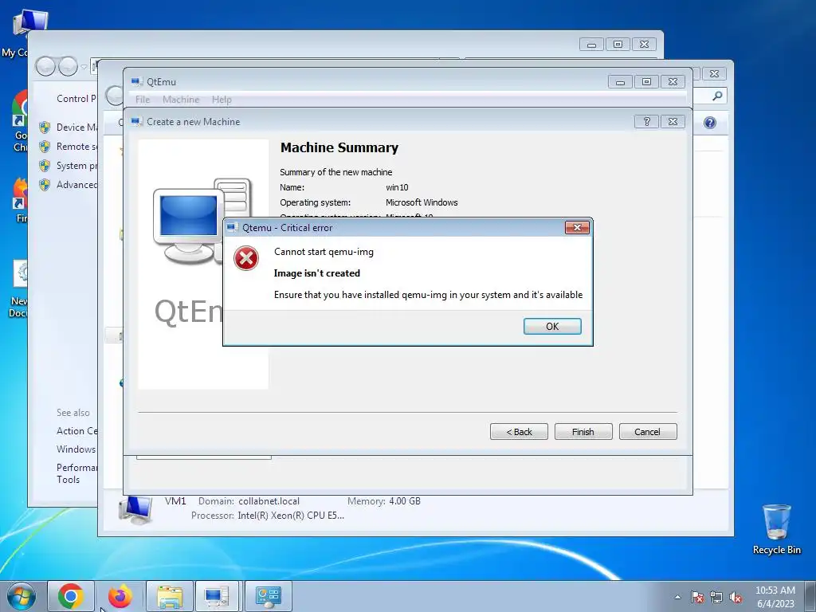Switch to Control Panel taskbar icon
This screenshot has height=612, width=816.
coord(268,596)
